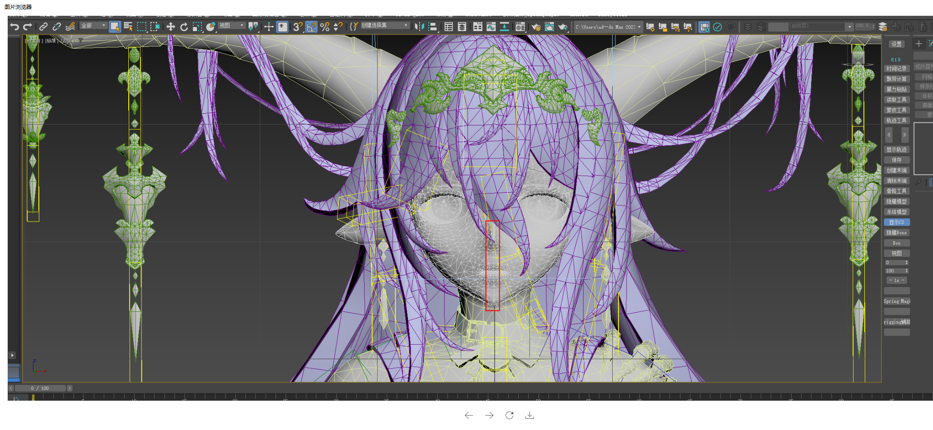Image resolution: width=933 pixels, height=430 pixels.
Task: Click the Undo arrow icon
Action: pyautogui.click(x=14, y=27)
